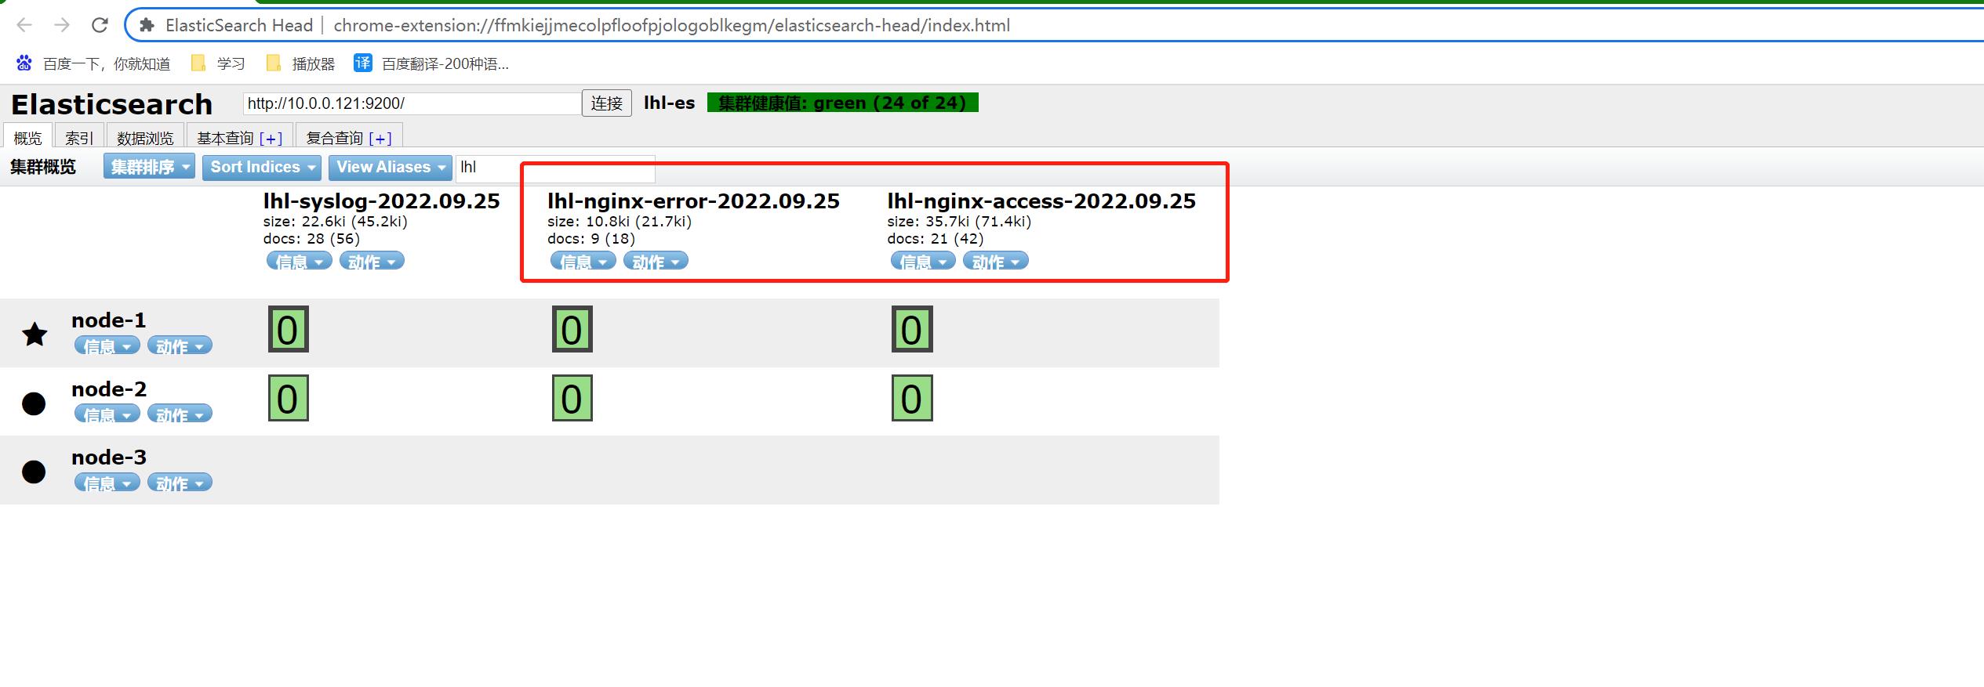
Task: Click the 连接 connect button
Action: 606,103
